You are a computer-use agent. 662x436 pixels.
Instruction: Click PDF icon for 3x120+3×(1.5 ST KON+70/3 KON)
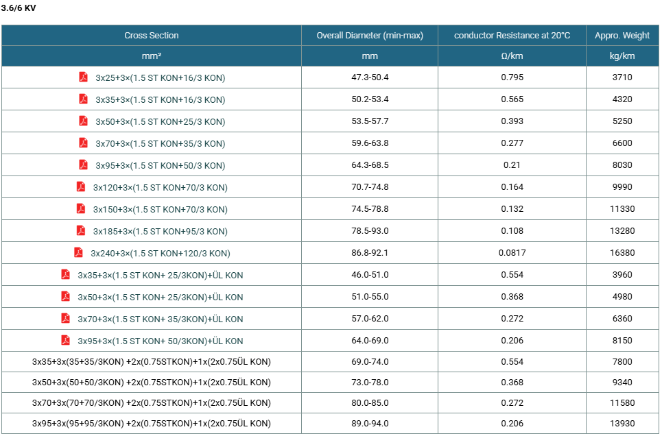(x=81, y=186)
